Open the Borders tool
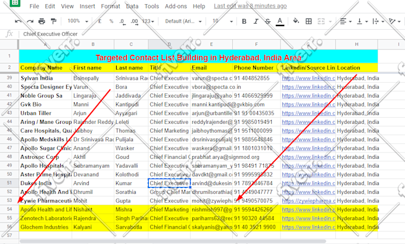 [309, 21]
